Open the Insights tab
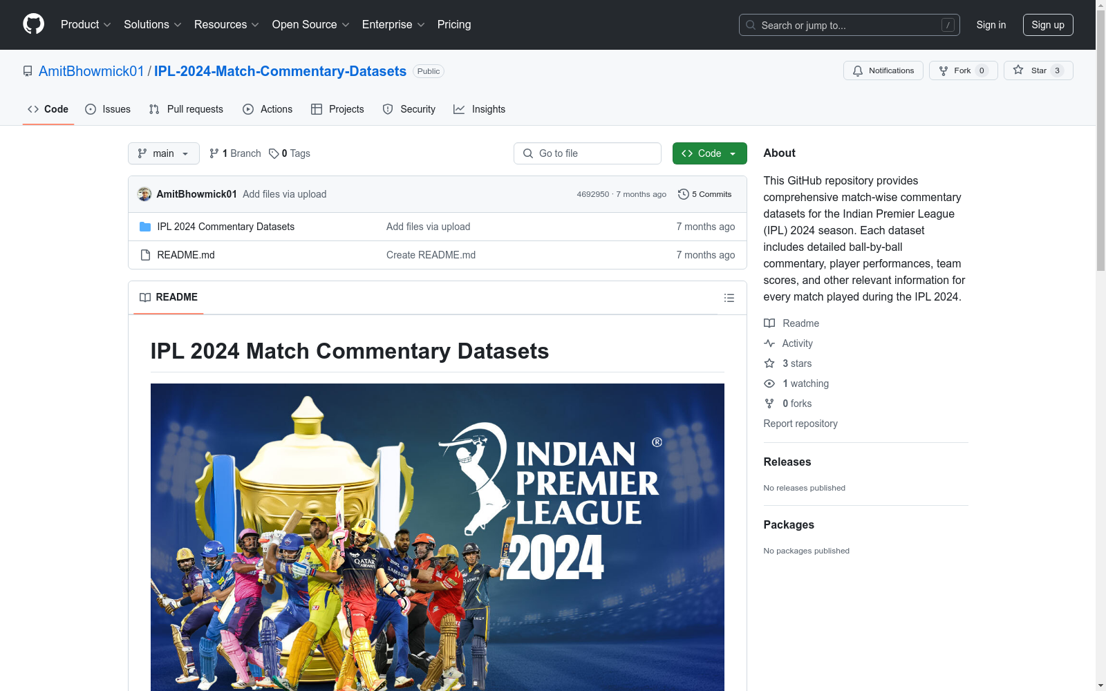The image size is (1106, 691). click(x=480, y=109)
